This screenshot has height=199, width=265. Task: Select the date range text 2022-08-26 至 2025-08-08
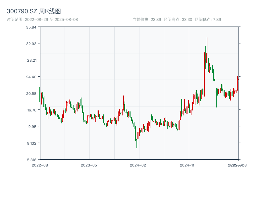(51, 20)
